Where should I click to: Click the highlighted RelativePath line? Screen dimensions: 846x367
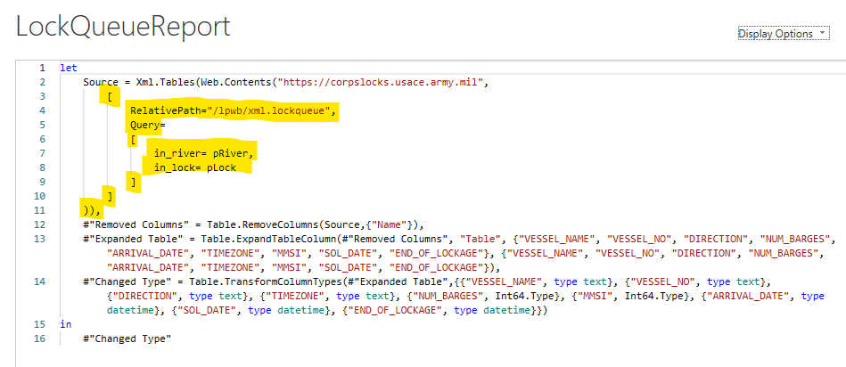[234, 110]
